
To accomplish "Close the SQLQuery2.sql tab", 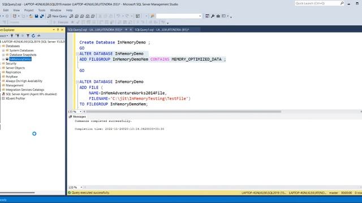I will pyautogui.click(x=131, y=30).
